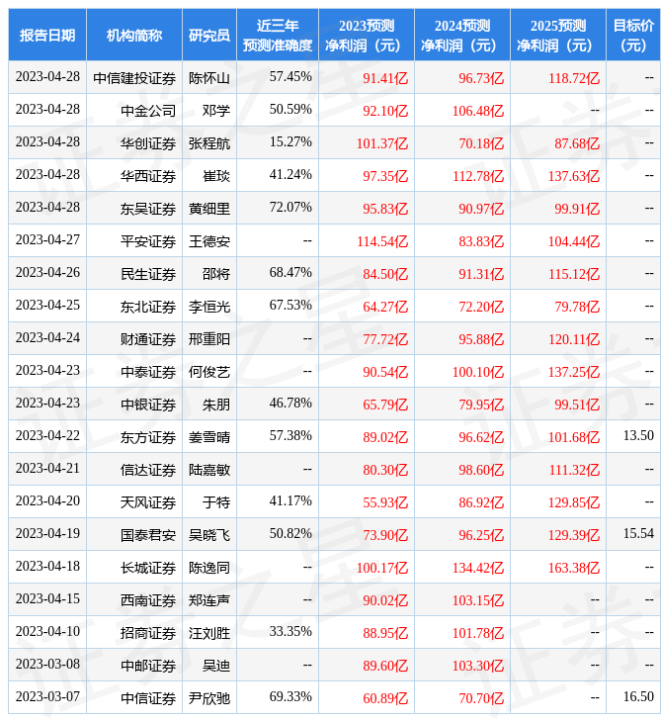
Task: Select institution 国泰君安
Action: [x=148, y=535]
